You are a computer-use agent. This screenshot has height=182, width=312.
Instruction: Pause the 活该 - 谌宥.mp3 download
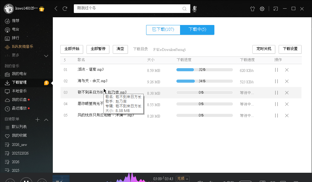click(276, 70)
